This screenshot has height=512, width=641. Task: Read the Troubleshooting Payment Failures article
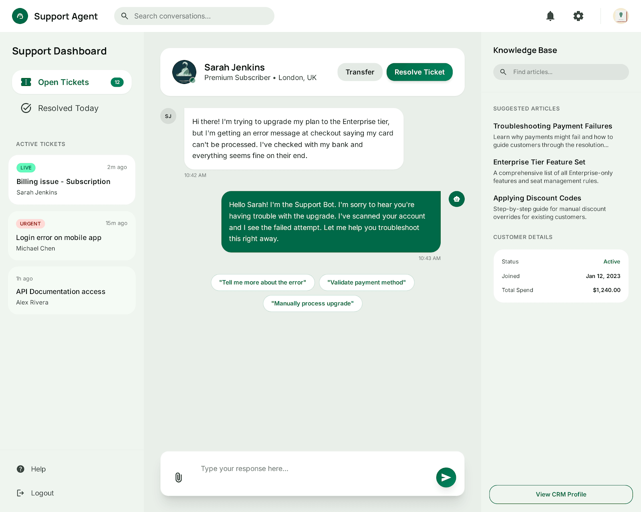(x=552, y=126)
